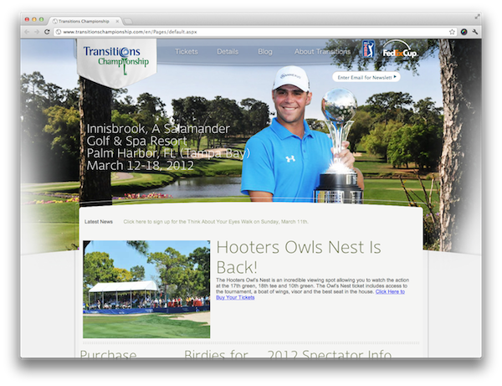Open the wrench settings menu

tap(474, 32)
